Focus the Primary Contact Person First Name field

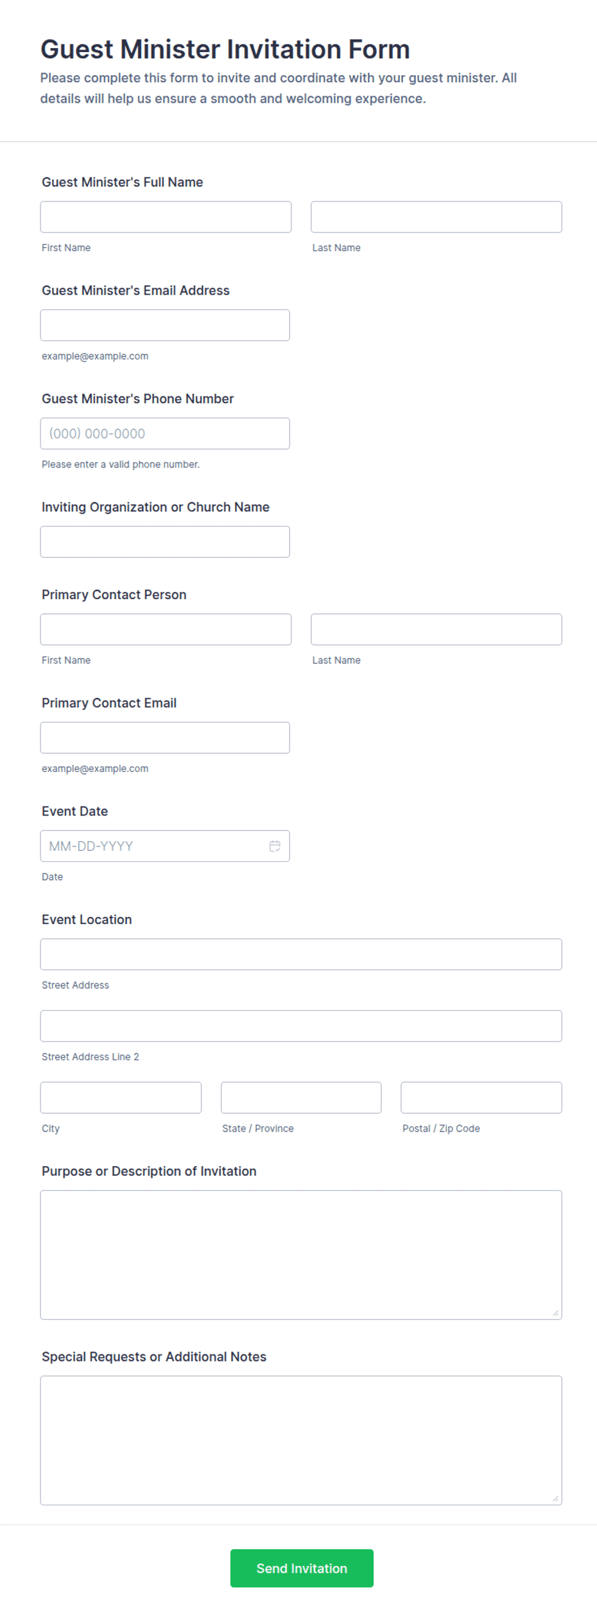click(166, 629)
